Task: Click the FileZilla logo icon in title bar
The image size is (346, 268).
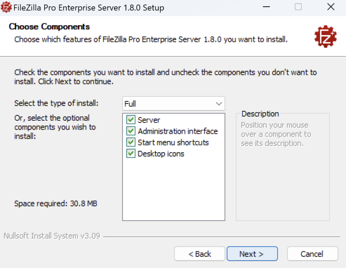Action: pyautogui.click(x=6, y=7)
